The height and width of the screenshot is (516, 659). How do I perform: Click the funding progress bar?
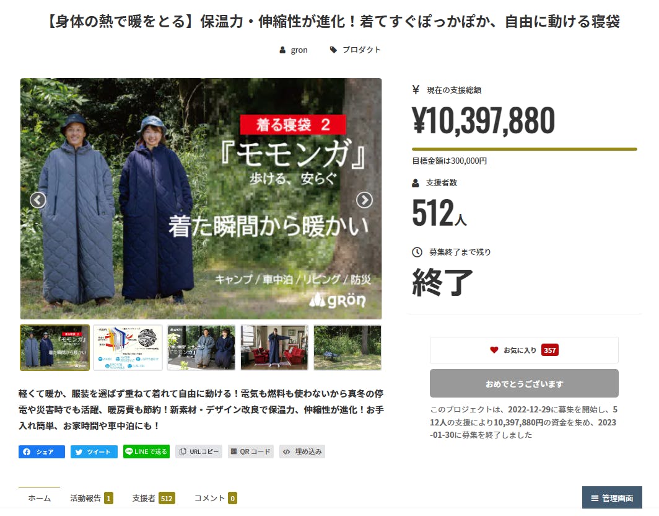(525, 149)
